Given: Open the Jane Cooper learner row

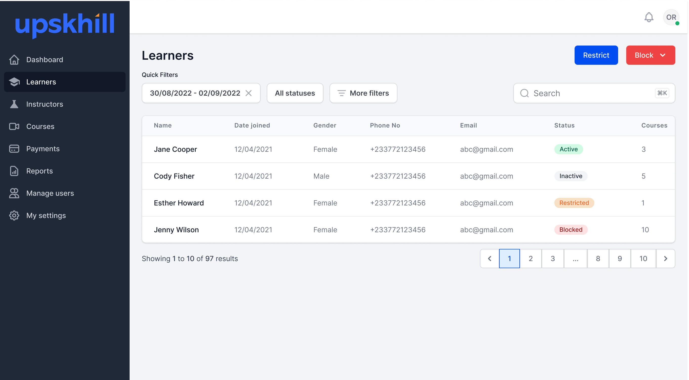Looking at the screenshot, I should tap(175, 149).
